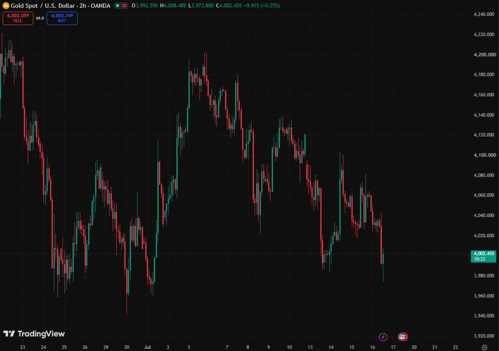Click the Jul label on the time axis
The width and height of the screenshot is (499, 351).
(x=147, y=347)
